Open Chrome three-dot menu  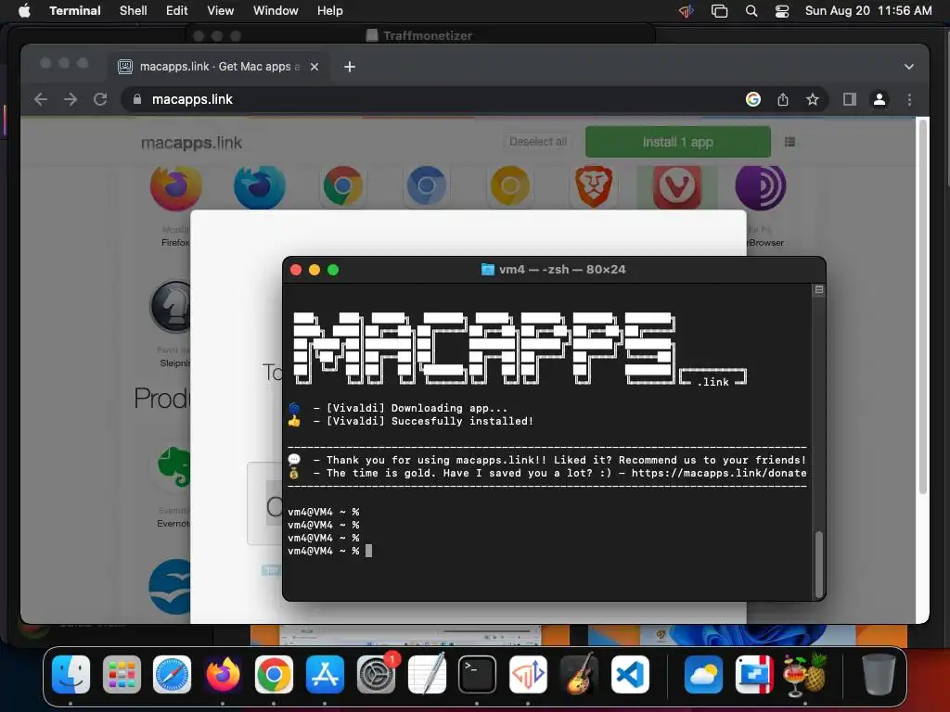[909, 99]
